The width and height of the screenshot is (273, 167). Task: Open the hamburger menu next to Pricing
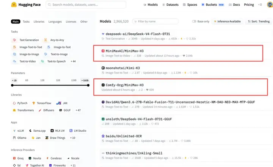point(260,5)
